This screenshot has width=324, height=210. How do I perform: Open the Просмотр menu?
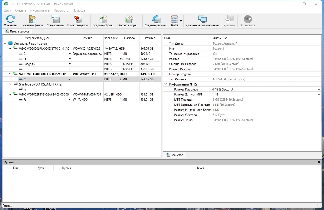coord(61,10)
